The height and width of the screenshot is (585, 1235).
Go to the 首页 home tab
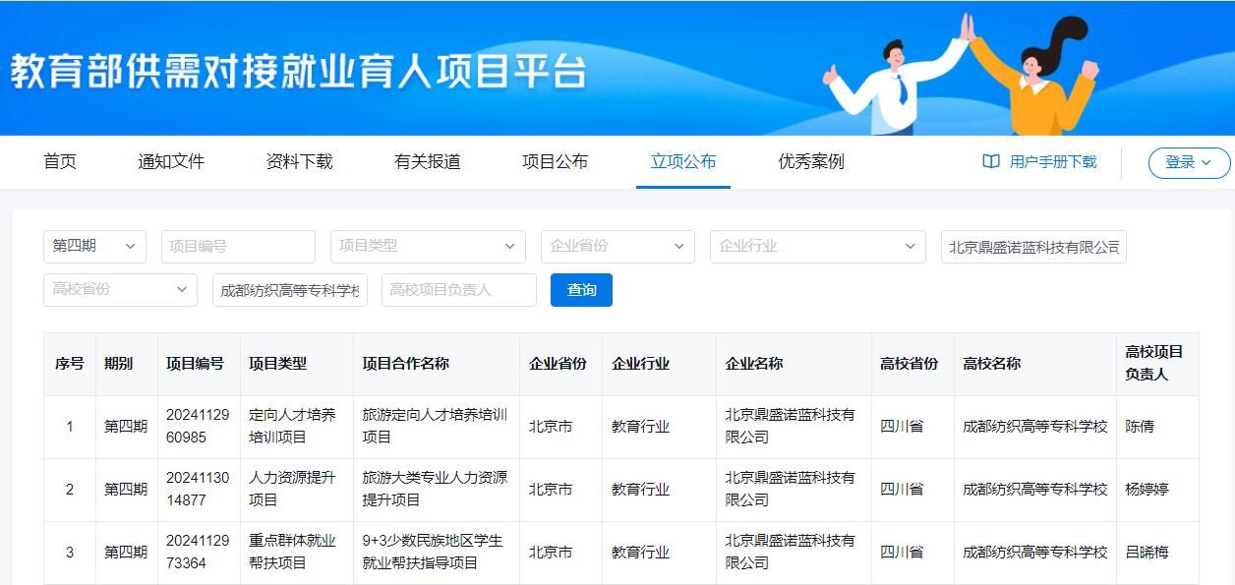60,162
